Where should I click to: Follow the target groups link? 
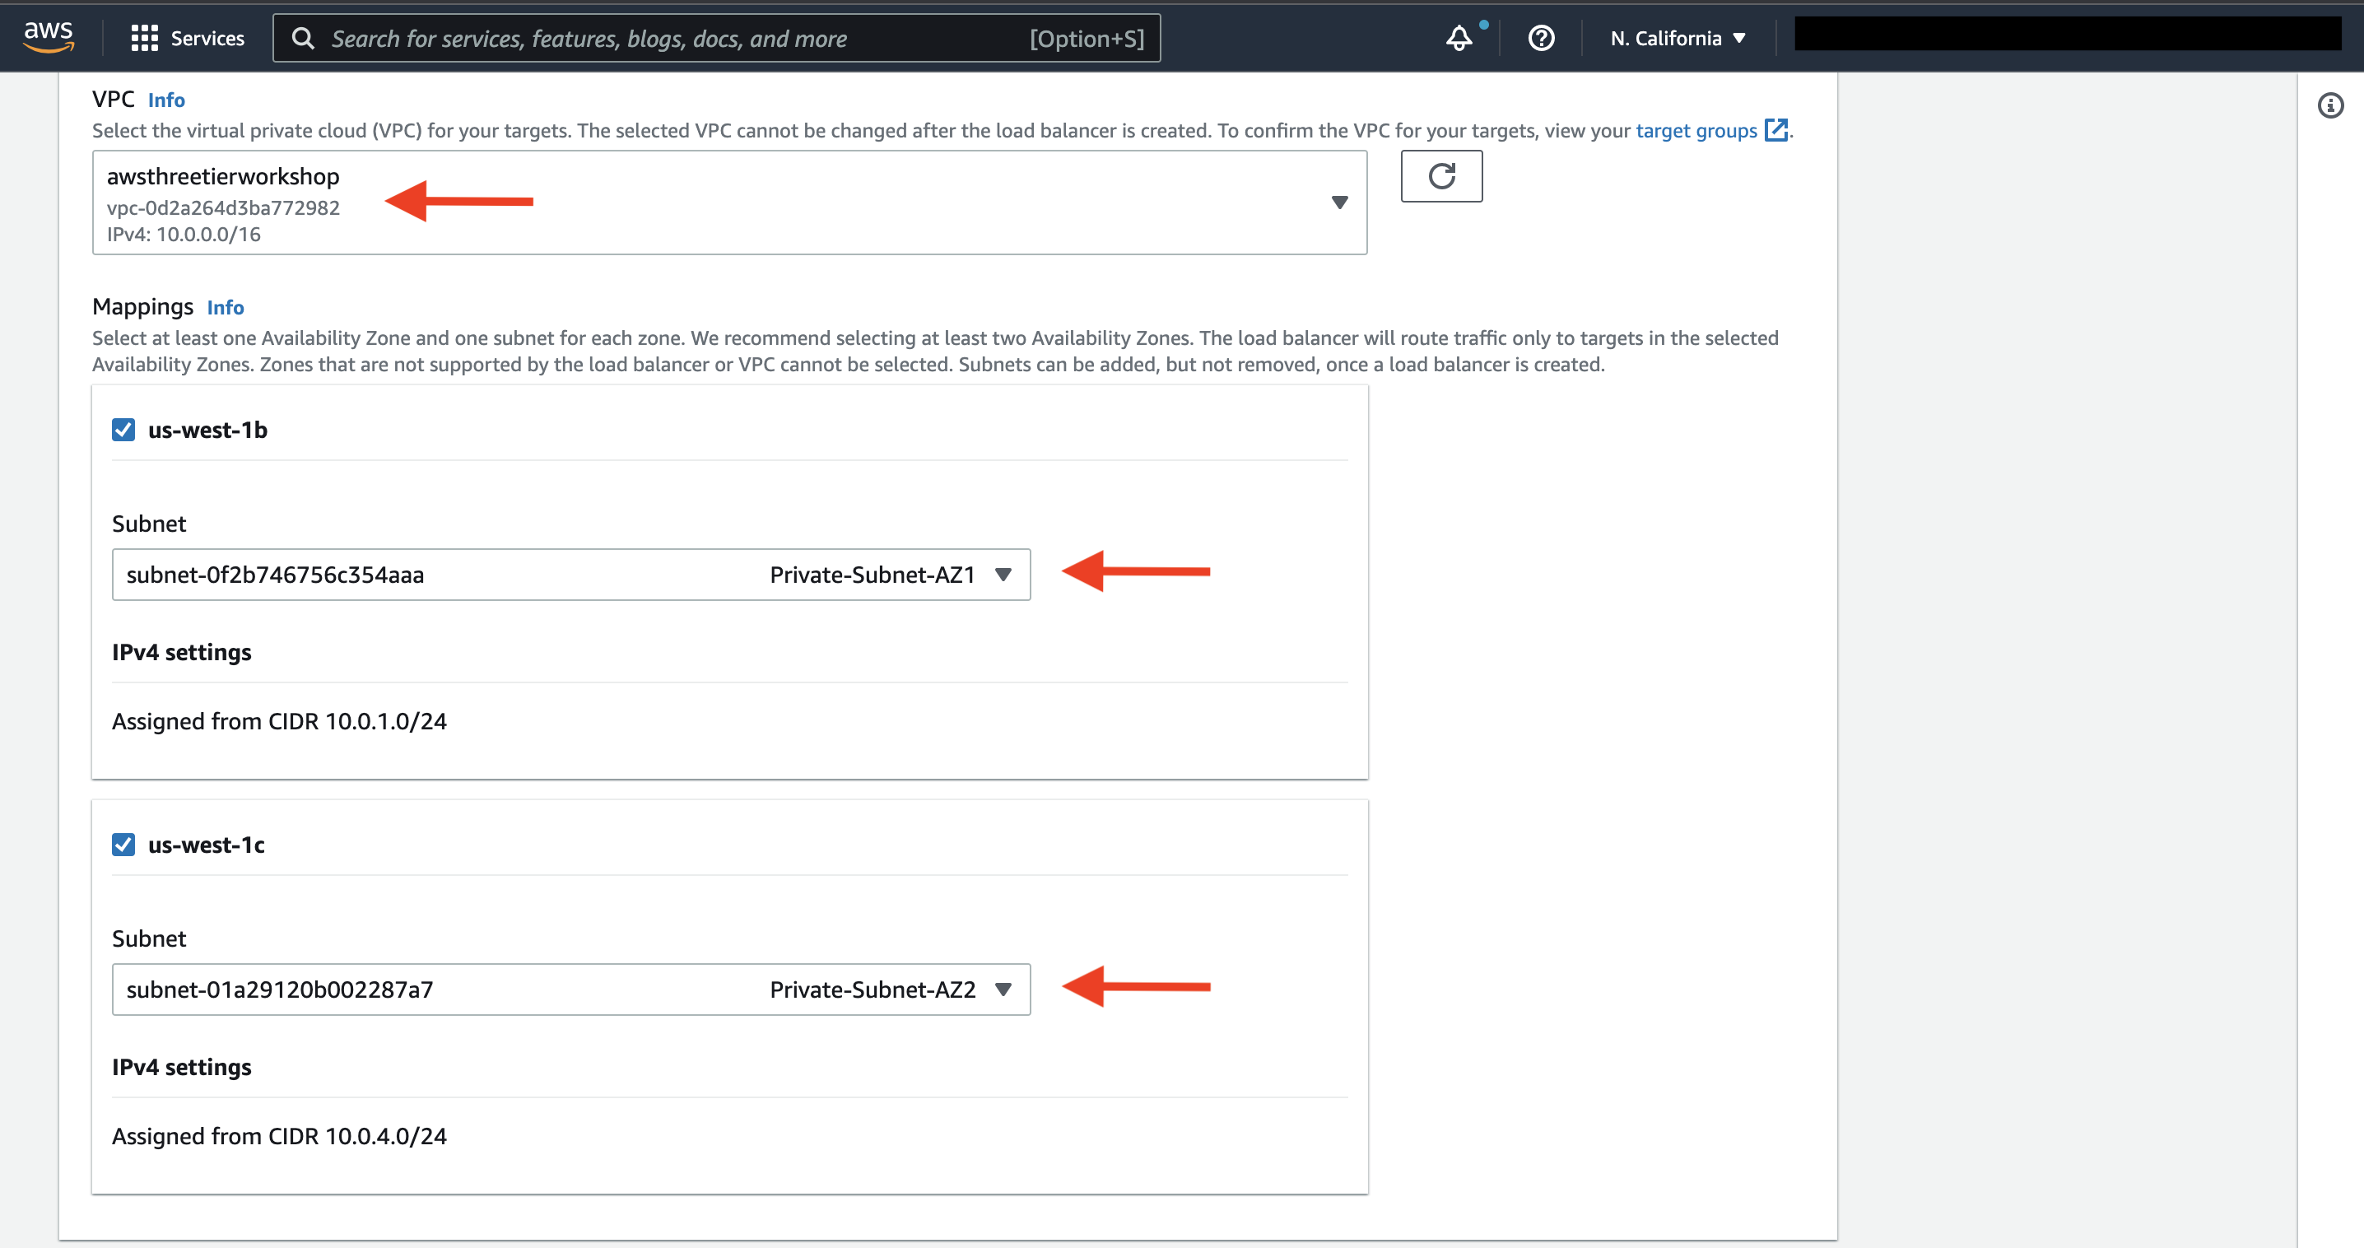click(1696, 130)
